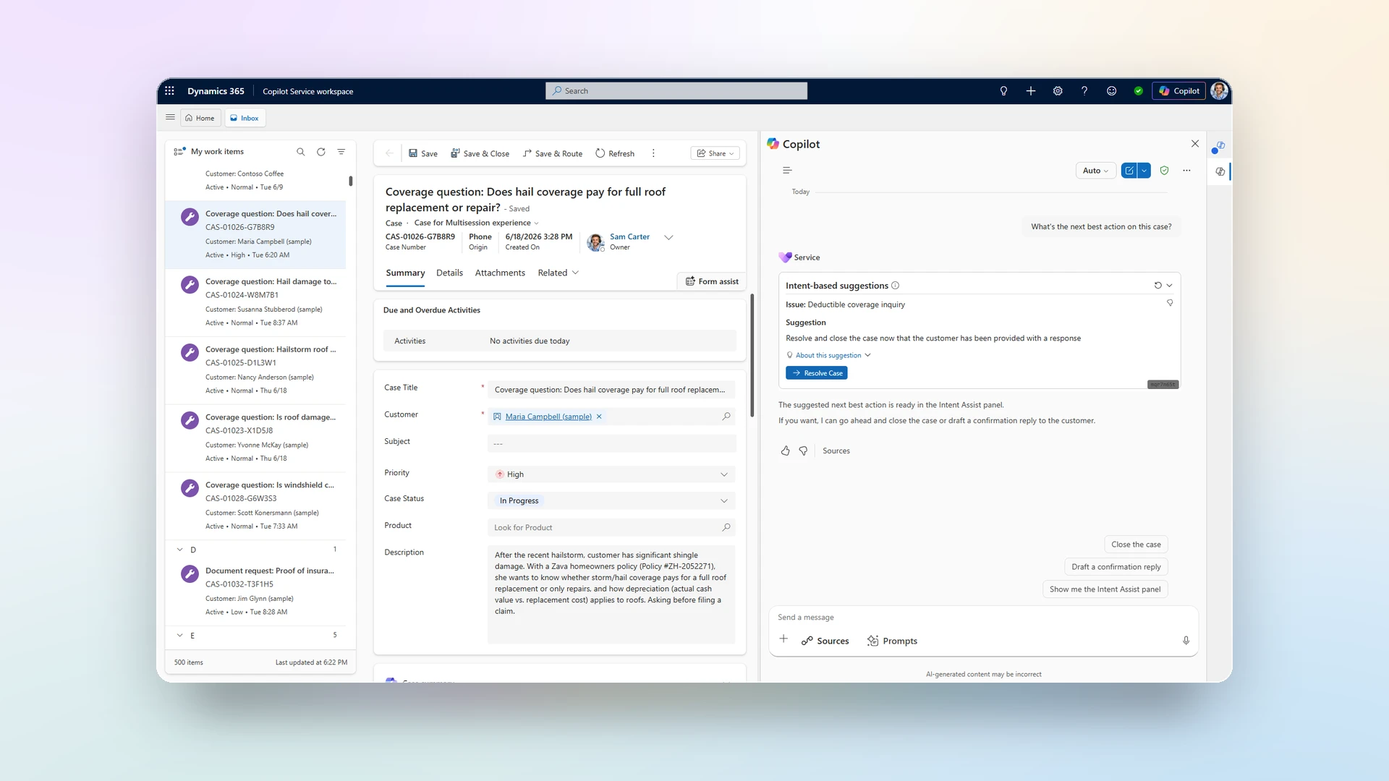Regenerate the intent-based suggestions
Screen dimensions: 1389x781
point(1157,286)
